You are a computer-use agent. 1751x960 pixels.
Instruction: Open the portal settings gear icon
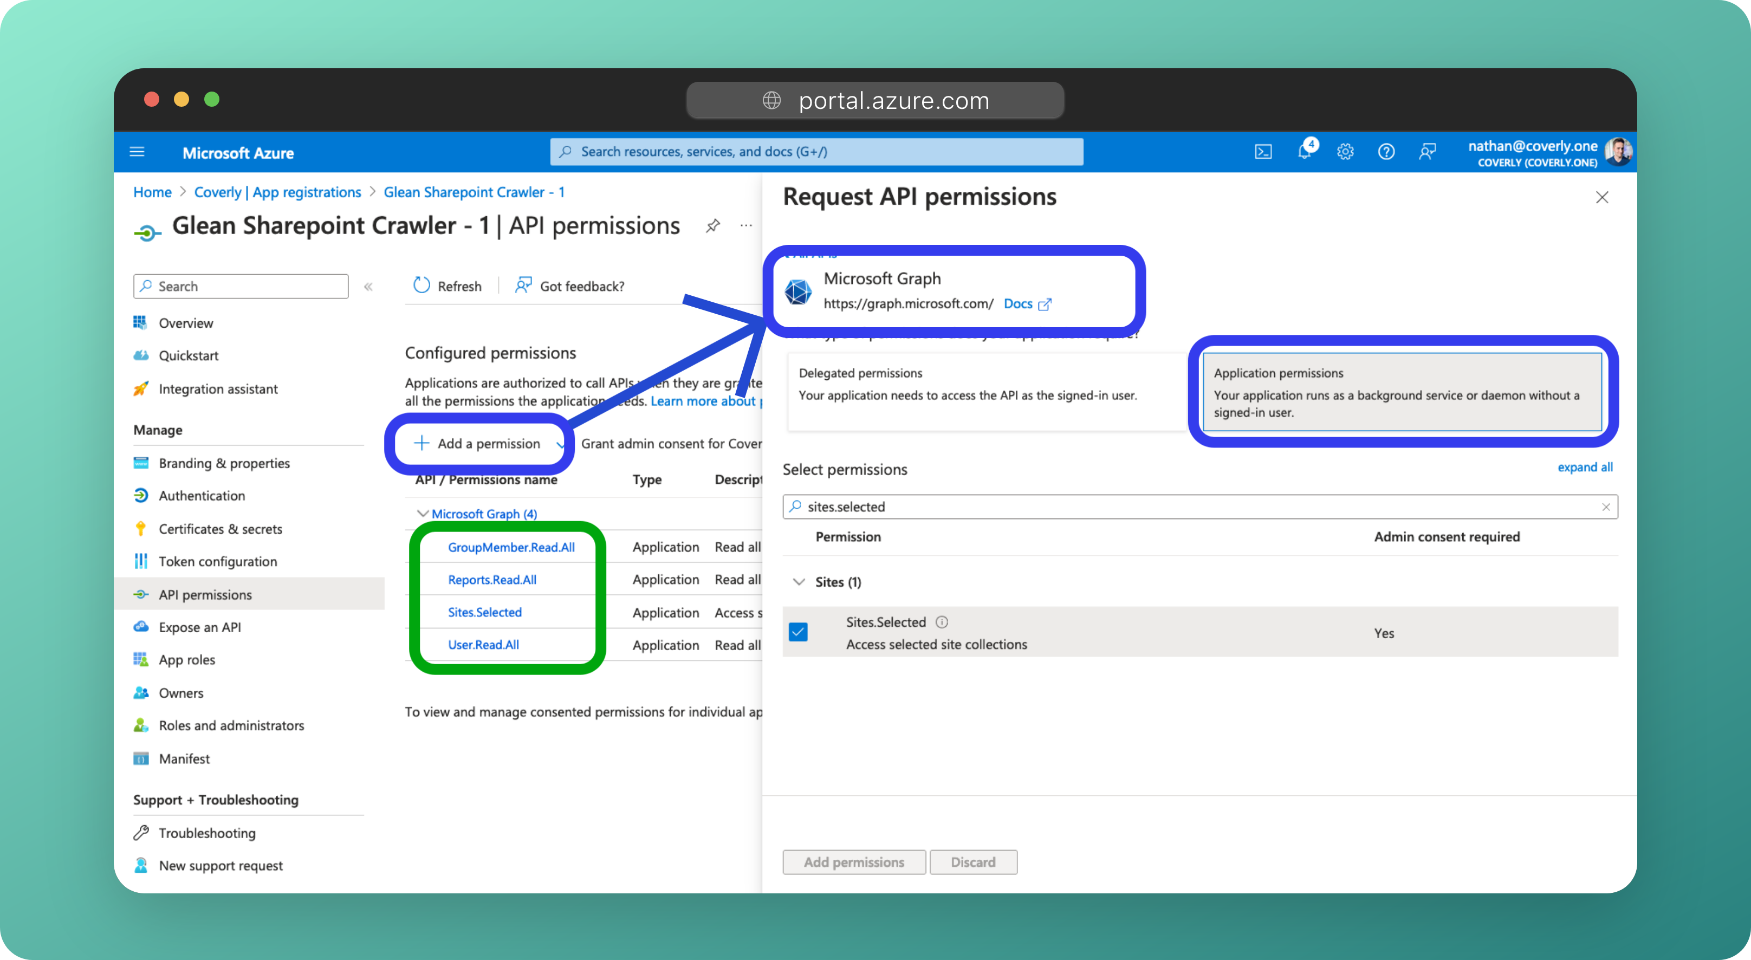(x=1345, y=152)
